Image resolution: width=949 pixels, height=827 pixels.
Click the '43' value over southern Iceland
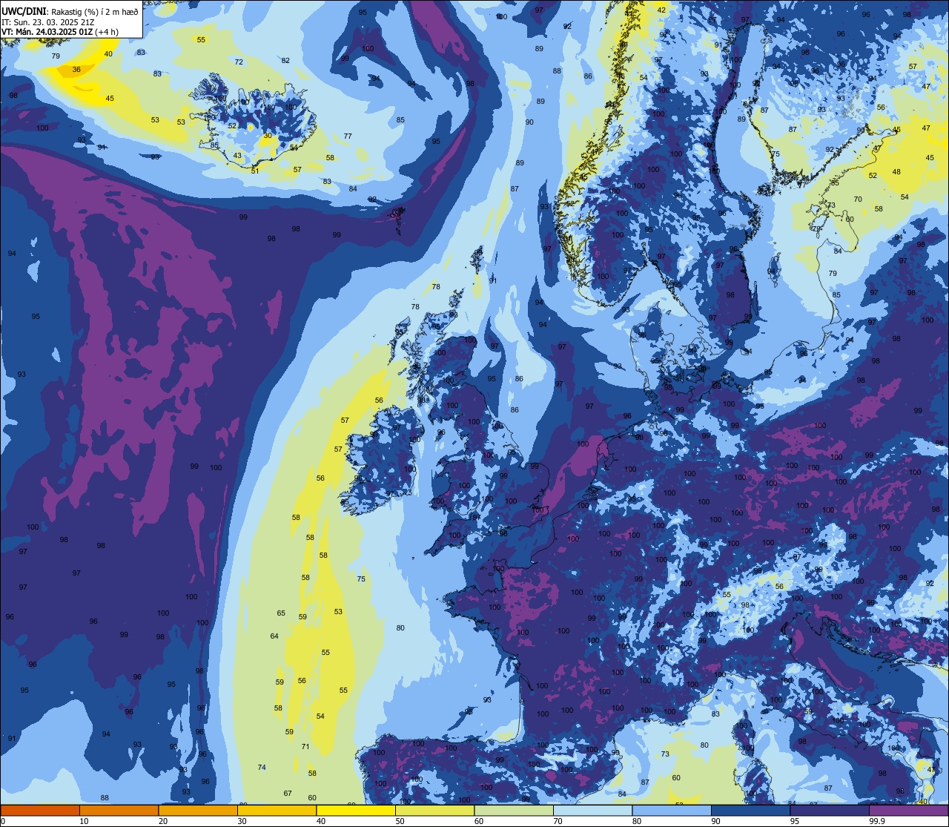coord(237,156)
